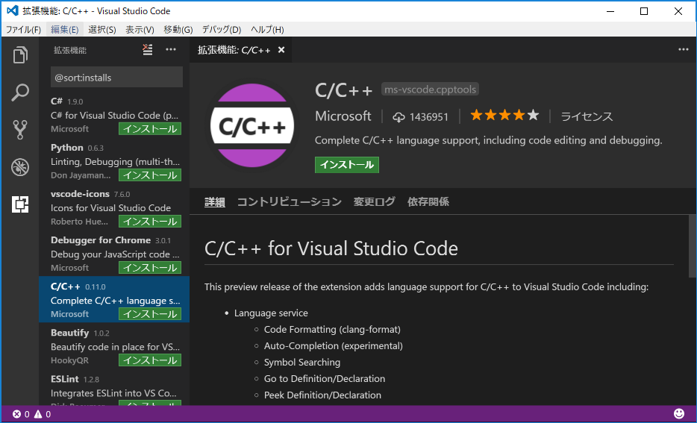The height and width of the screenshot is (423, 697).
Task: Open the Search view icon
Action: (x=20, y=93)
